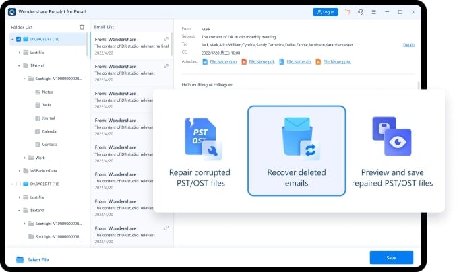457x272 pixels.
Task: Click attachment clip icon on second email
Action: point(166,66)
